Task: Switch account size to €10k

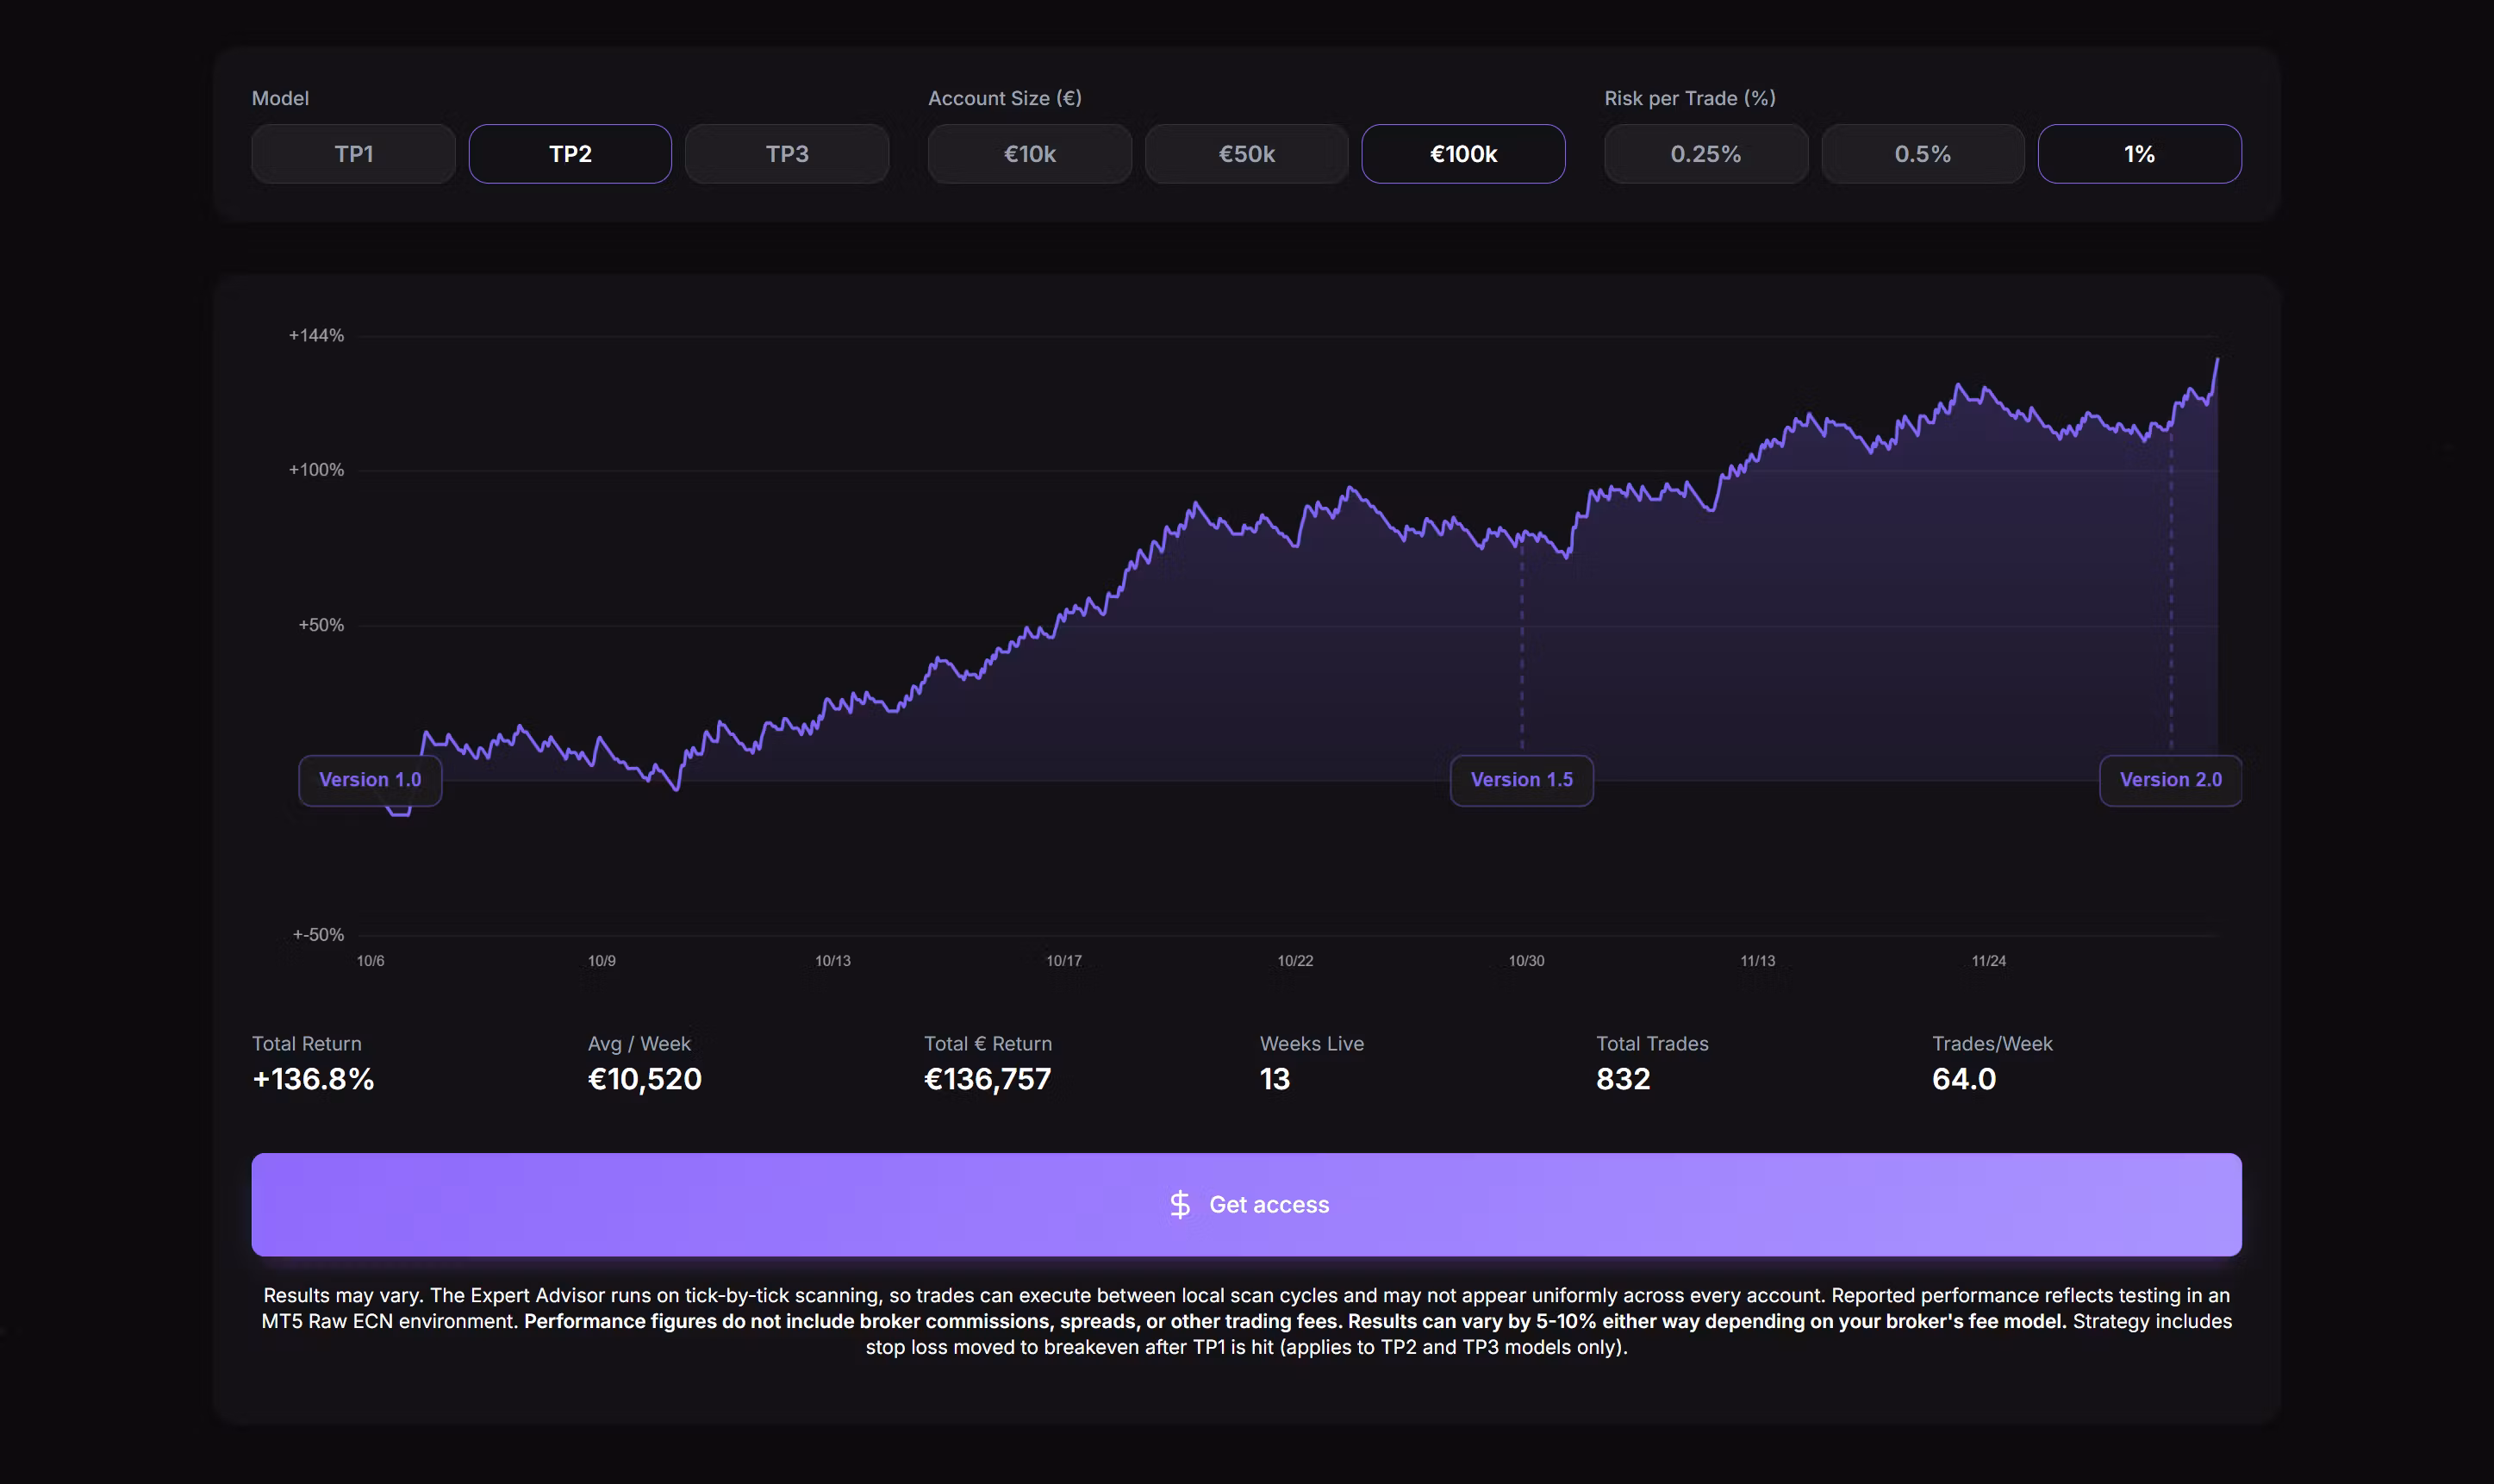Action: tap(1029, 153)
